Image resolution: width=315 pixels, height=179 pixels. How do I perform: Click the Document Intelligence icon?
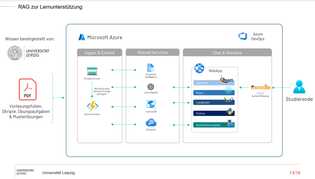(x=151, y=68)
